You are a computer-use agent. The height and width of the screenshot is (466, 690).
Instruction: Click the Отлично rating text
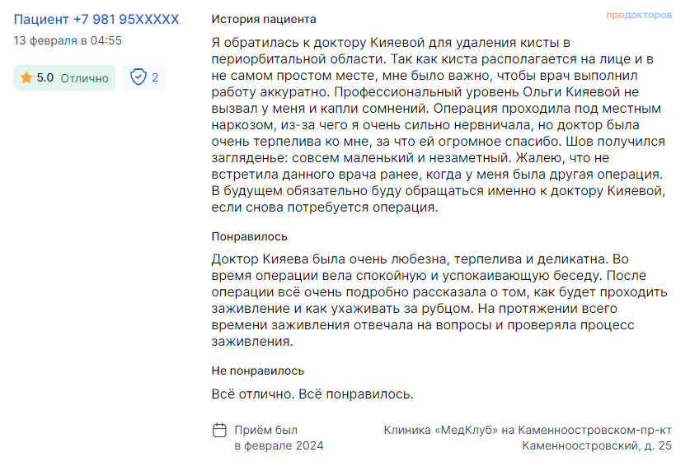pyautogui.click(x=84, y=78)
